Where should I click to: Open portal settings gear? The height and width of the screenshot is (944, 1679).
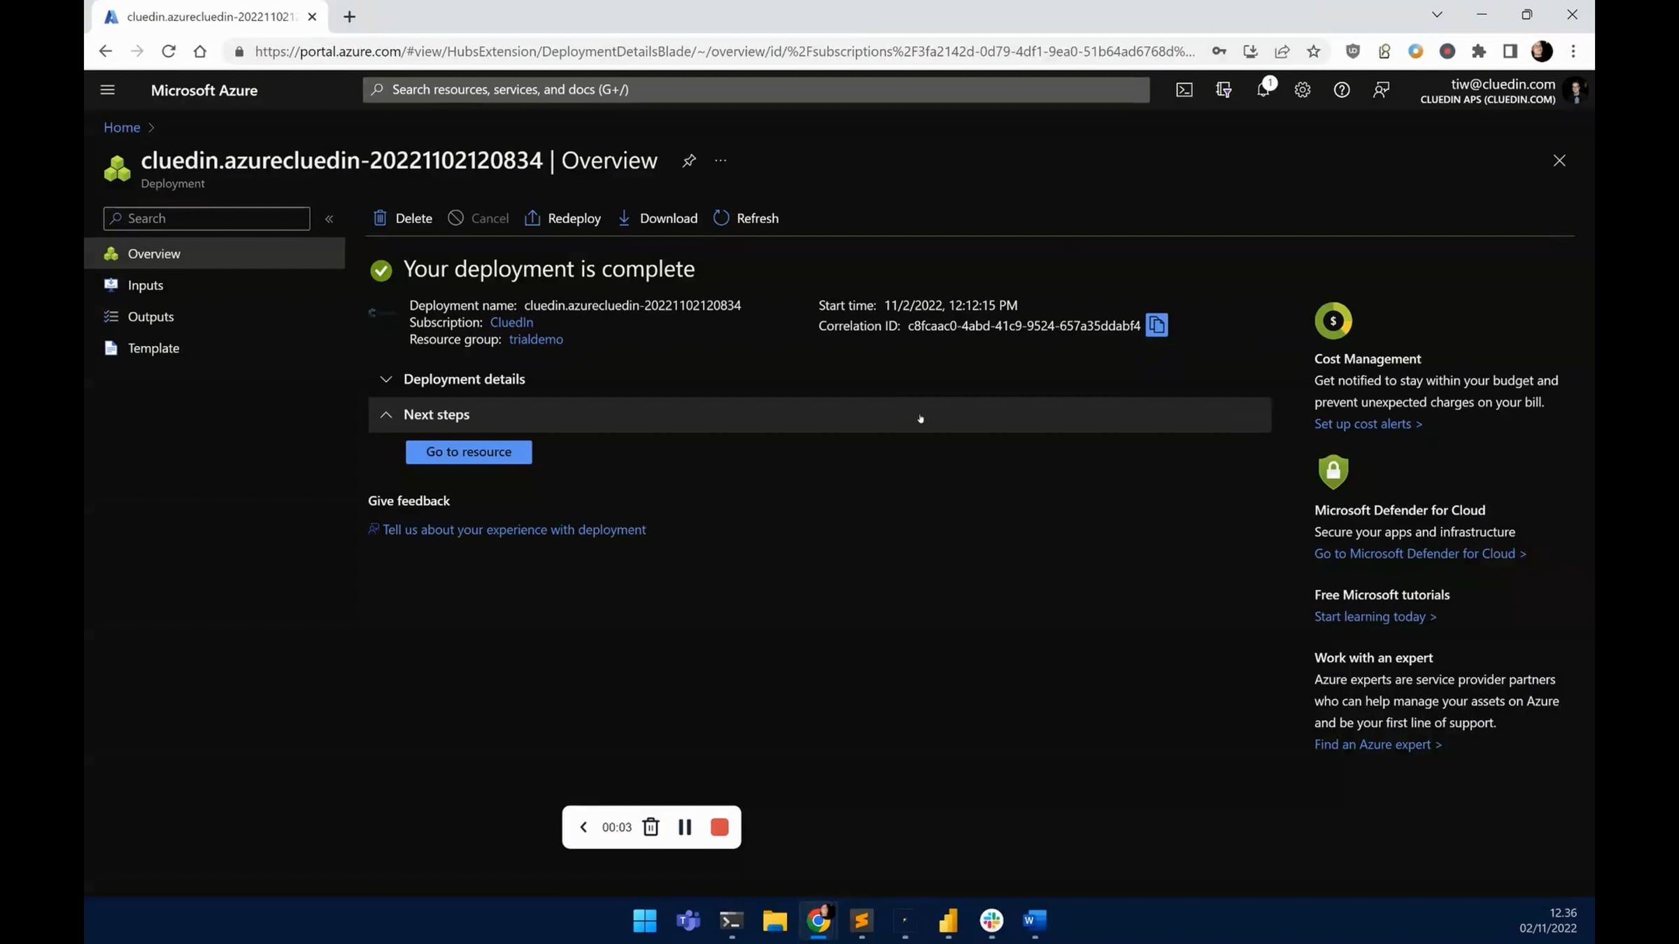[x=1302, y=90]
